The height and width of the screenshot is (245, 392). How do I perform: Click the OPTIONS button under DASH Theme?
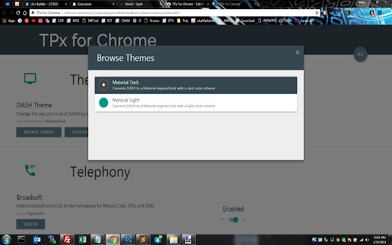pos(77,132)
